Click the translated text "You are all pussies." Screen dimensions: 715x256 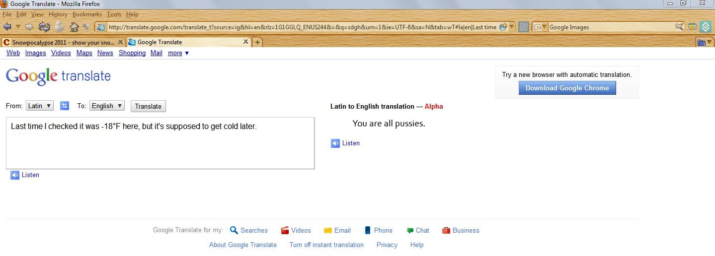[389, 124]
